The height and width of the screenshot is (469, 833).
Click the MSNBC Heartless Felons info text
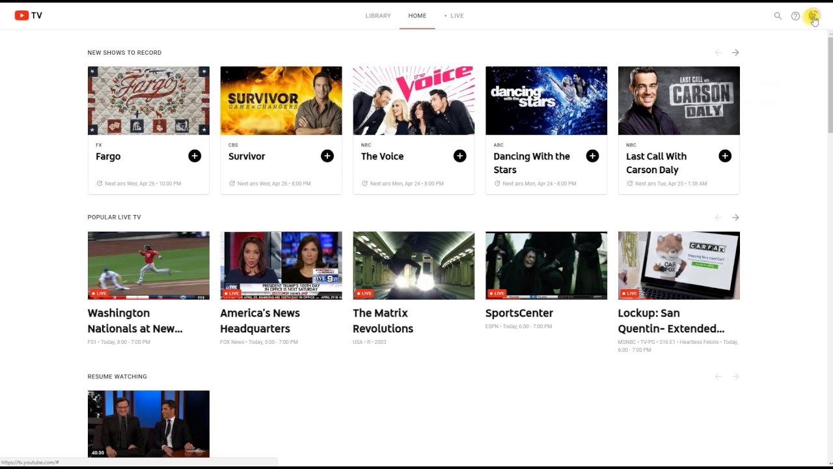[x=678, y=346]
